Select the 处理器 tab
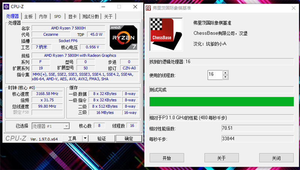This screenshot has width=300, height=170. tap(13, 16)
